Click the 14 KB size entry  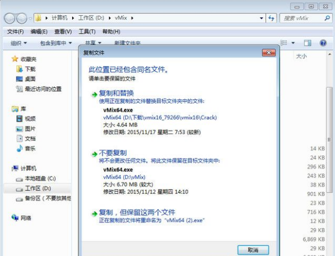click(x=318, y=149)
